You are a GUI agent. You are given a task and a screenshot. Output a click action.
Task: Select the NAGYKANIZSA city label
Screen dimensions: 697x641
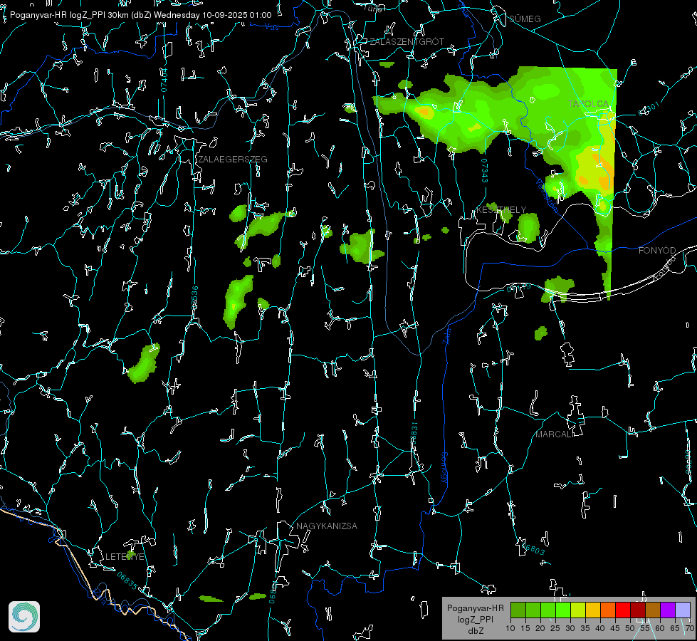coord(327,526)
